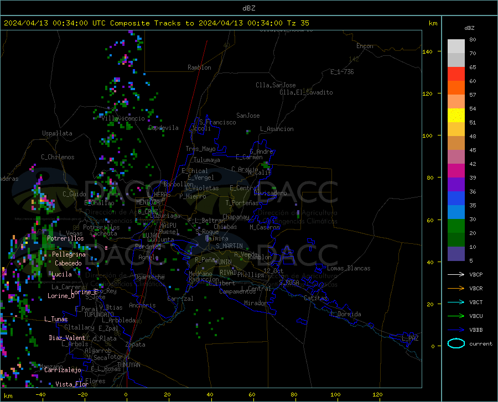Click the Catitas label

(x=315, y=298)
